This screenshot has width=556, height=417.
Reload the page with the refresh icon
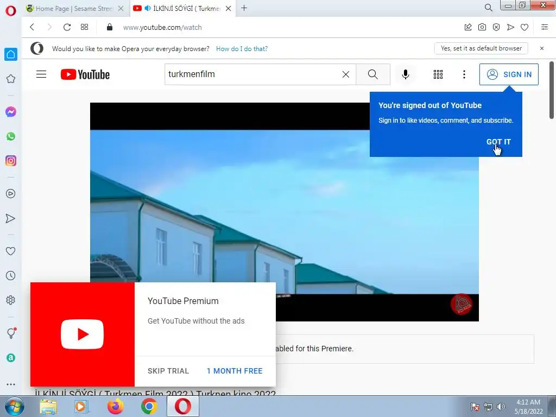click(67, 27)
